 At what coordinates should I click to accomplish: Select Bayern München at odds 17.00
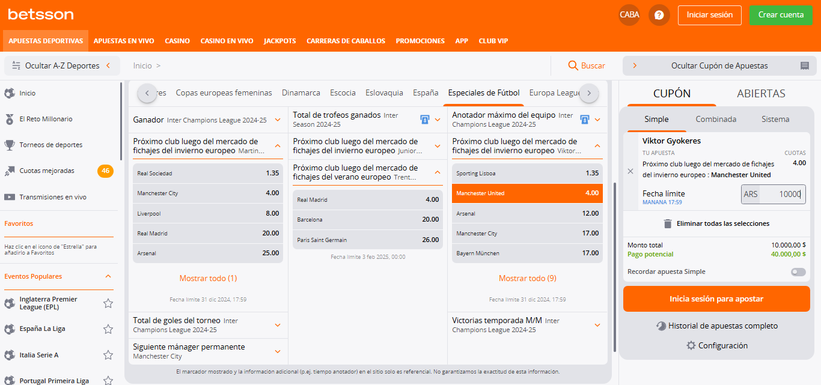pyautogui.click(x=527, y=253)
